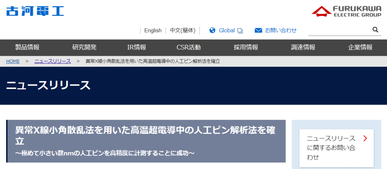Click breadcrumb text 異常X線小角散乱法を用いた…解析法を確立

(x=153, y=61)
